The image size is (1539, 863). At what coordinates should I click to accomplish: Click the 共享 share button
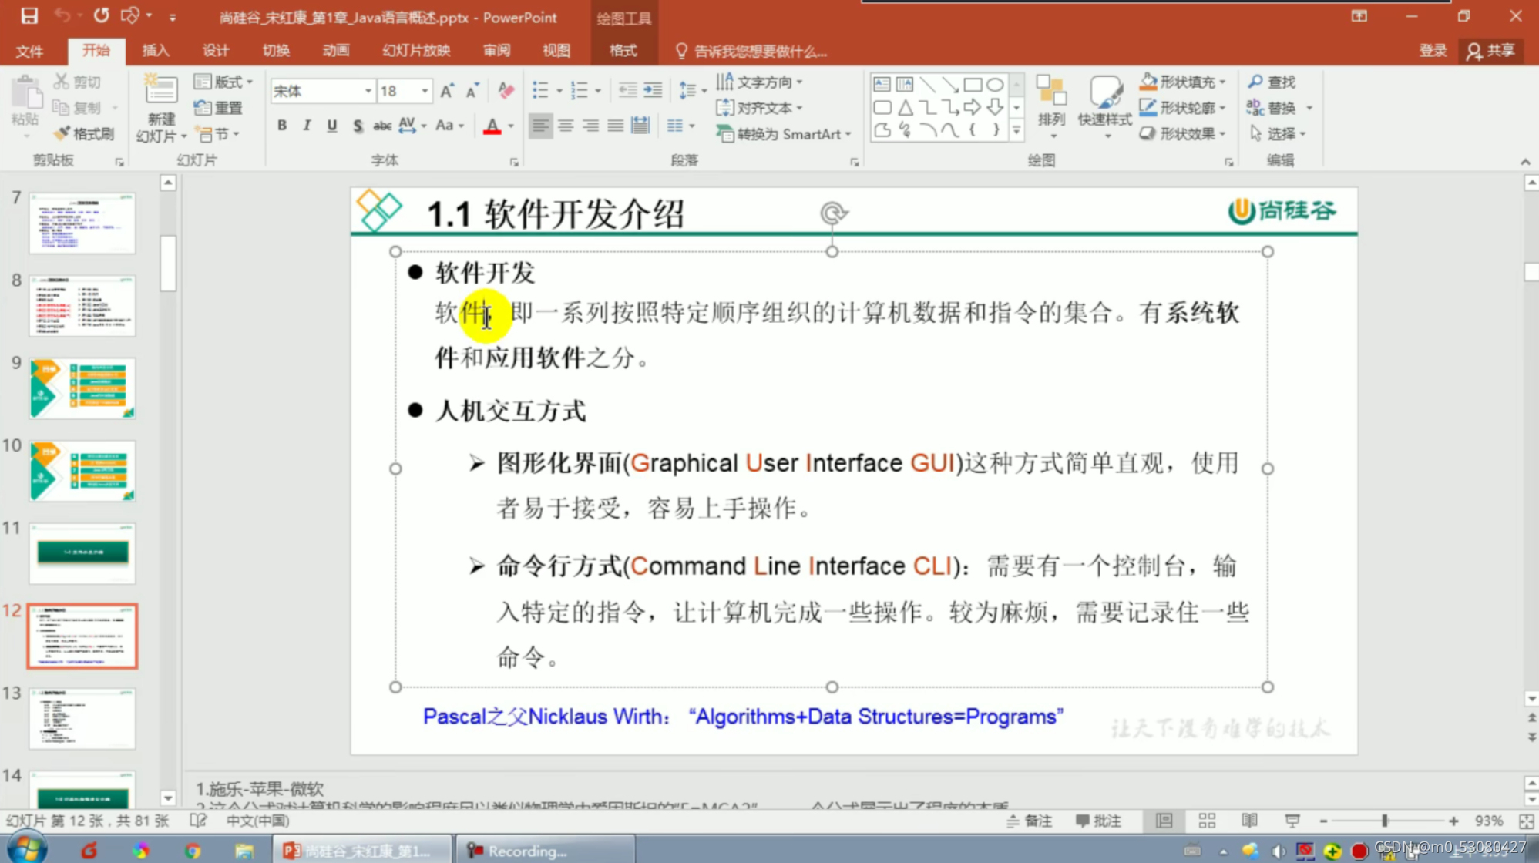coord(1491,51)
